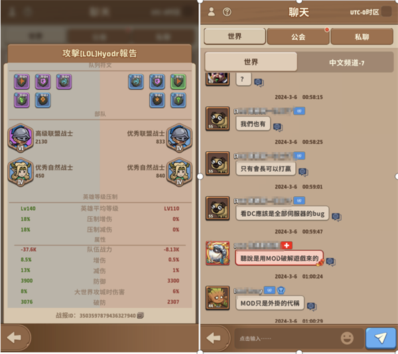This screenshot has width=398, height=354.
Task: Tap the emoji smiley in input bar
Action: [x=347, y=338]
